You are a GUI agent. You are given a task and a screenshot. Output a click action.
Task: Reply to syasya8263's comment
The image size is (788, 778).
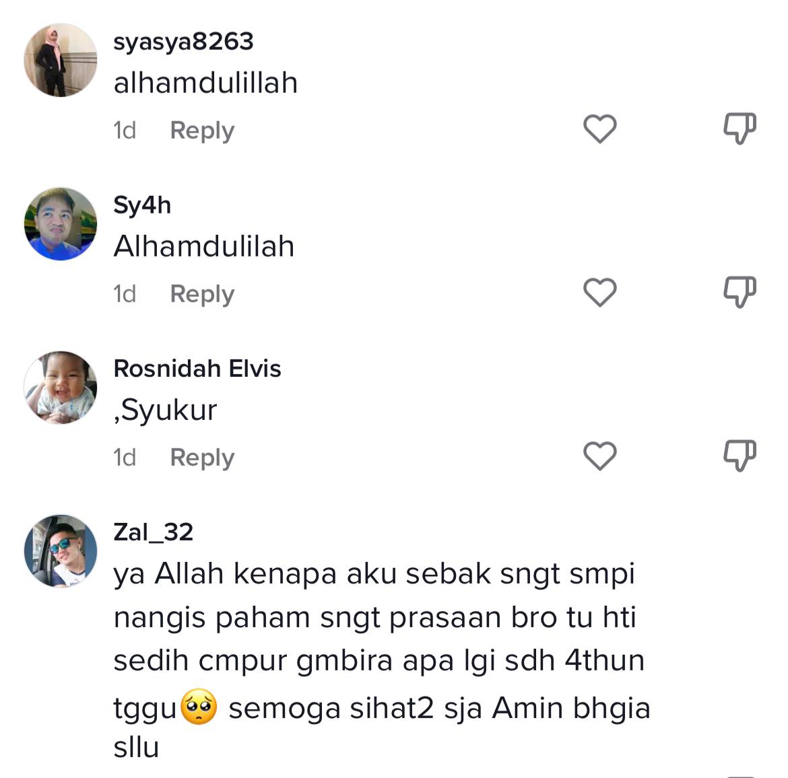pos(202,131)
